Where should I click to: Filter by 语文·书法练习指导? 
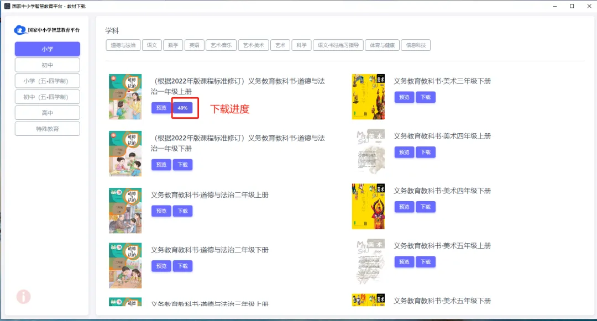(x=338, y=45)
